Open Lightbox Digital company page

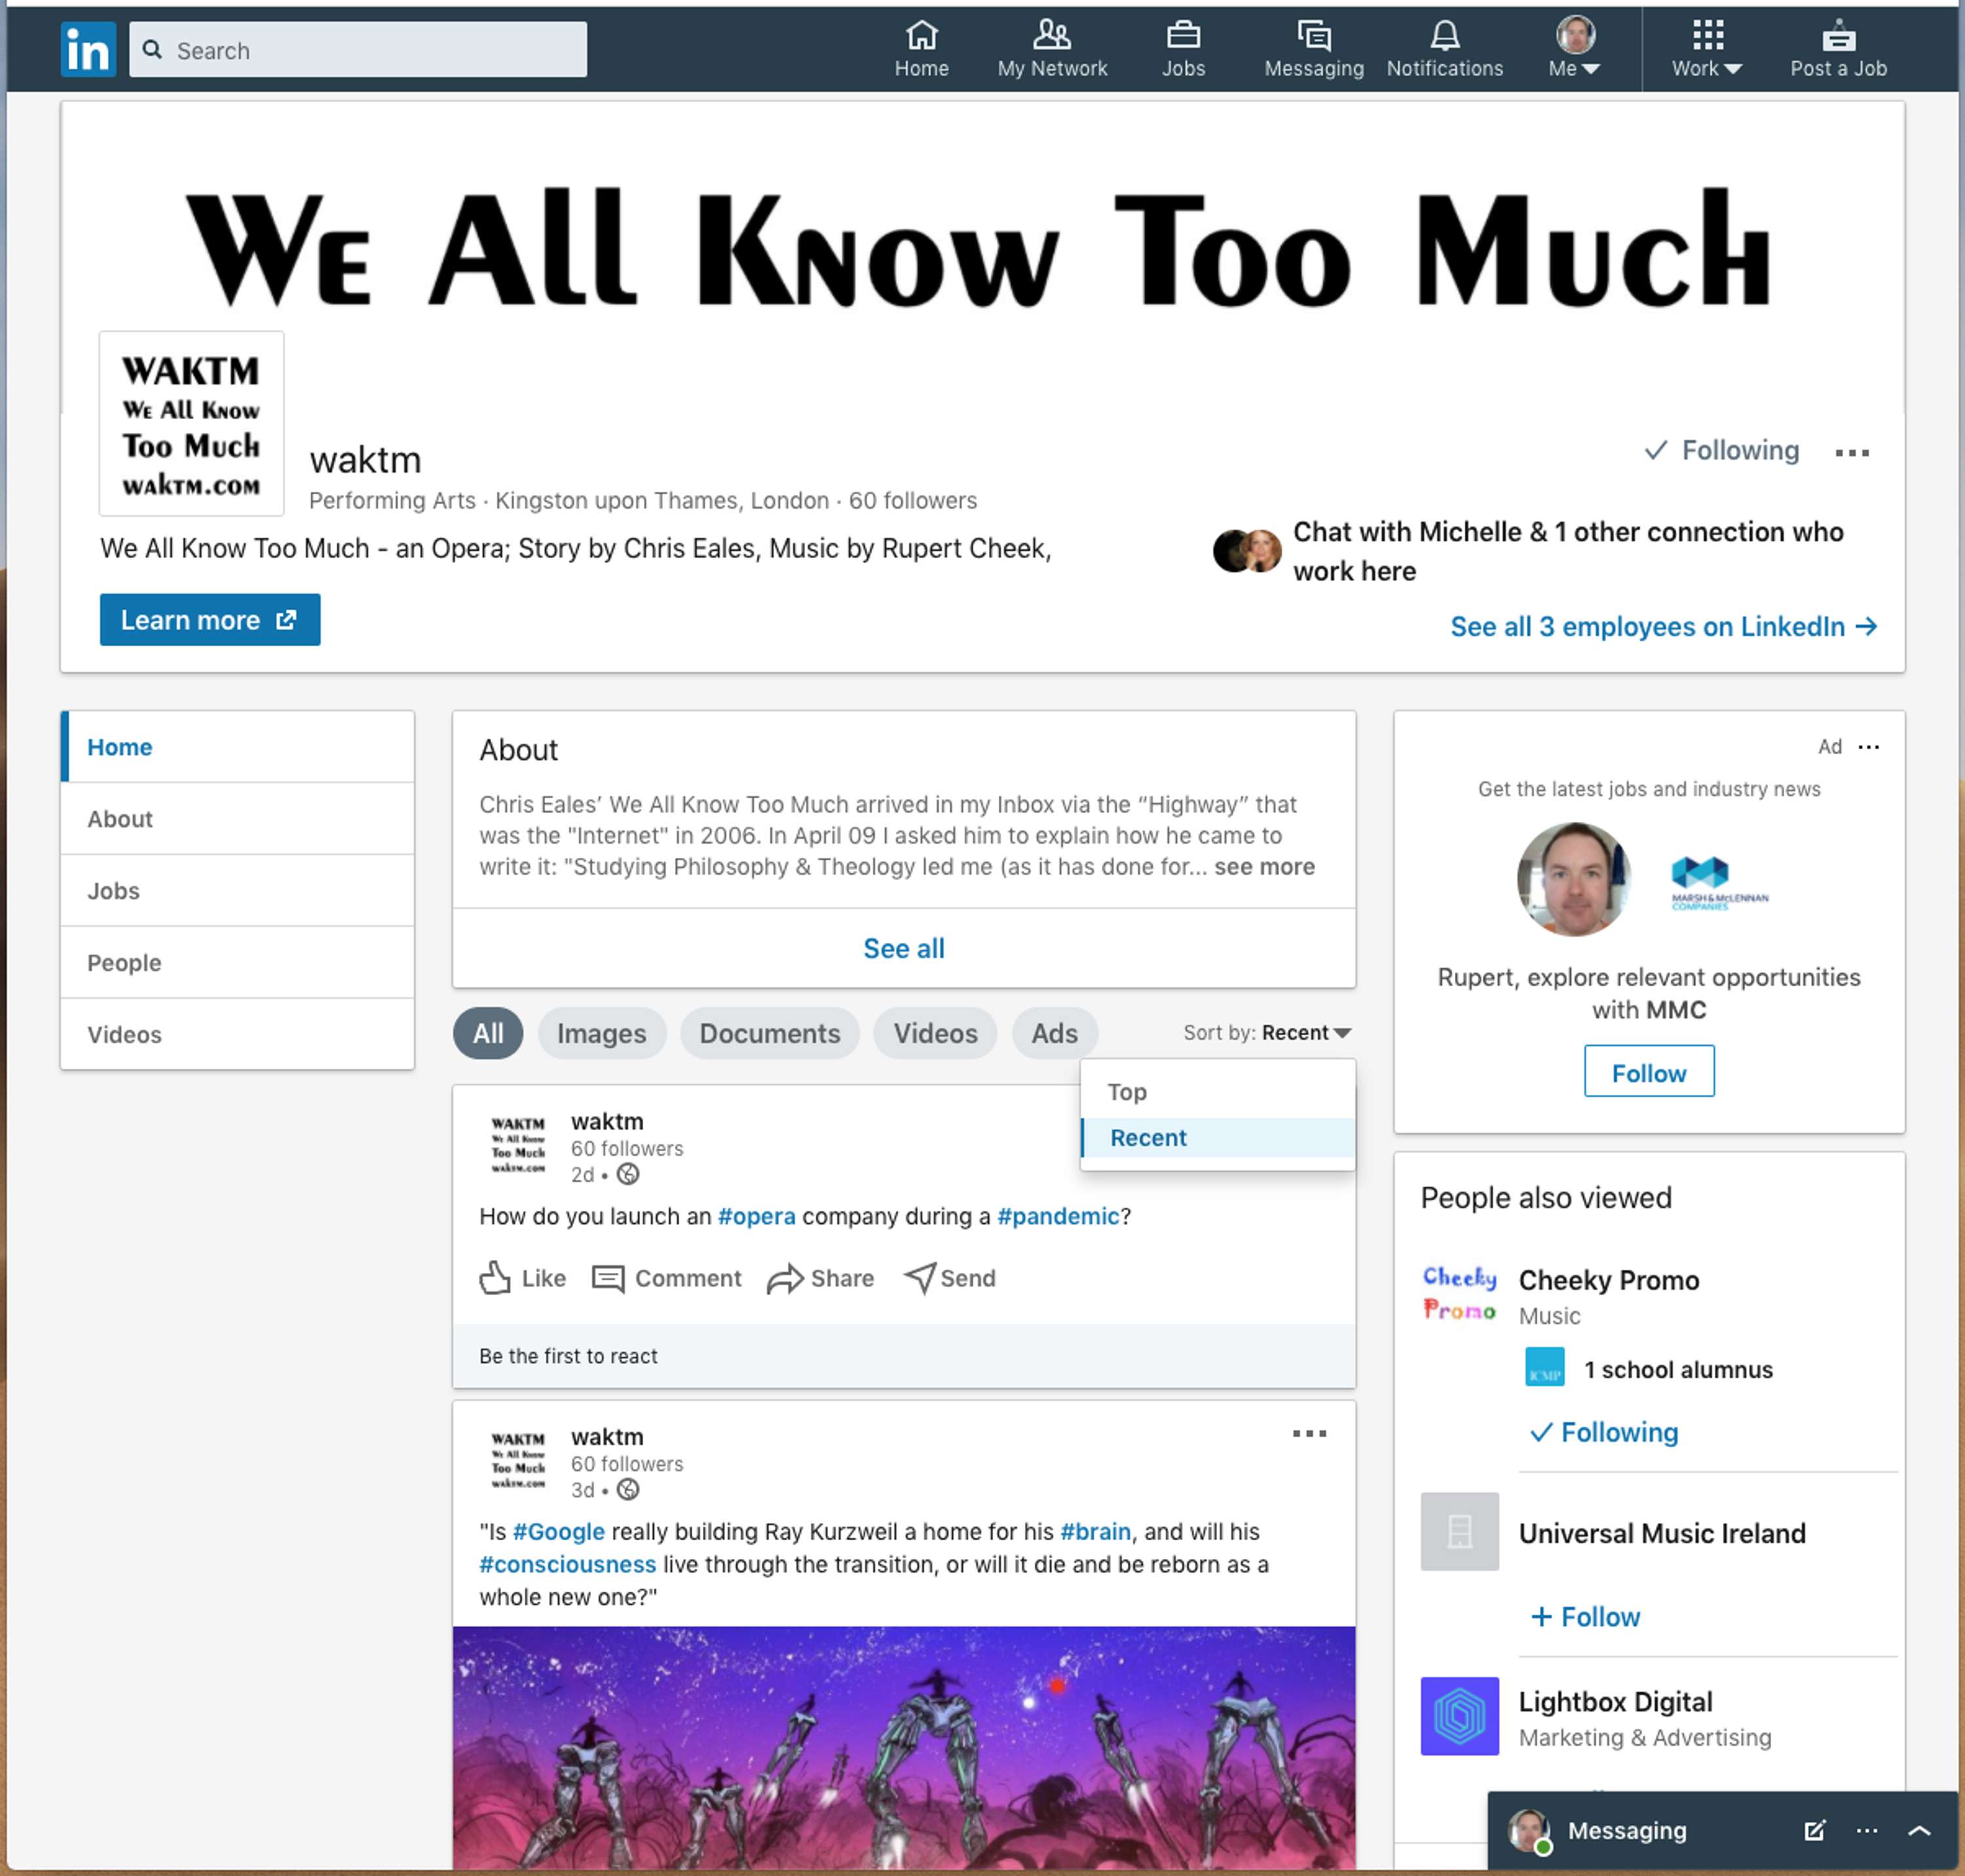[1615, 1702]
